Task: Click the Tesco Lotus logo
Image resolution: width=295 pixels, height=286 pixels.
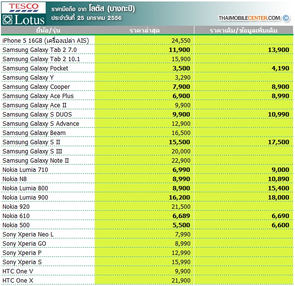Action: click(x=23, y=14)
